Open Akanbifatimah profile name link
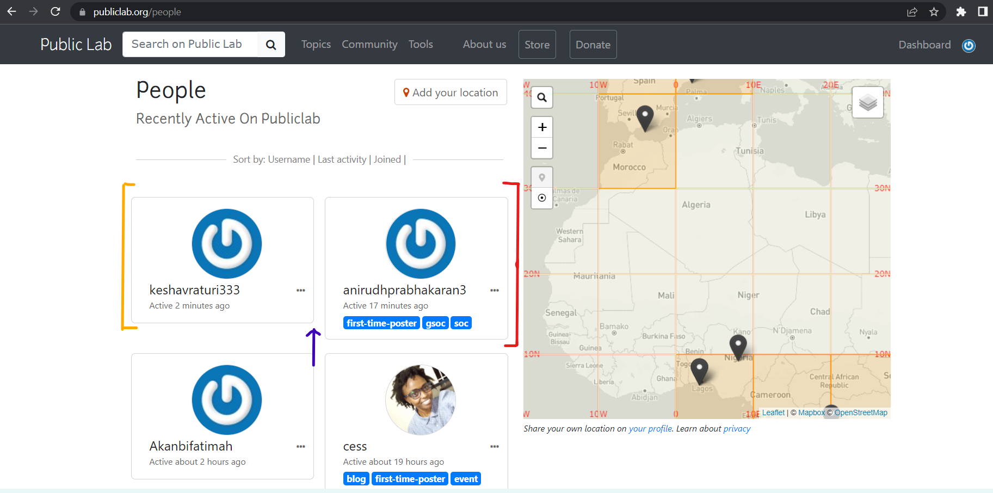The height and width of the screenshot is (493, 993). point(191,446)
